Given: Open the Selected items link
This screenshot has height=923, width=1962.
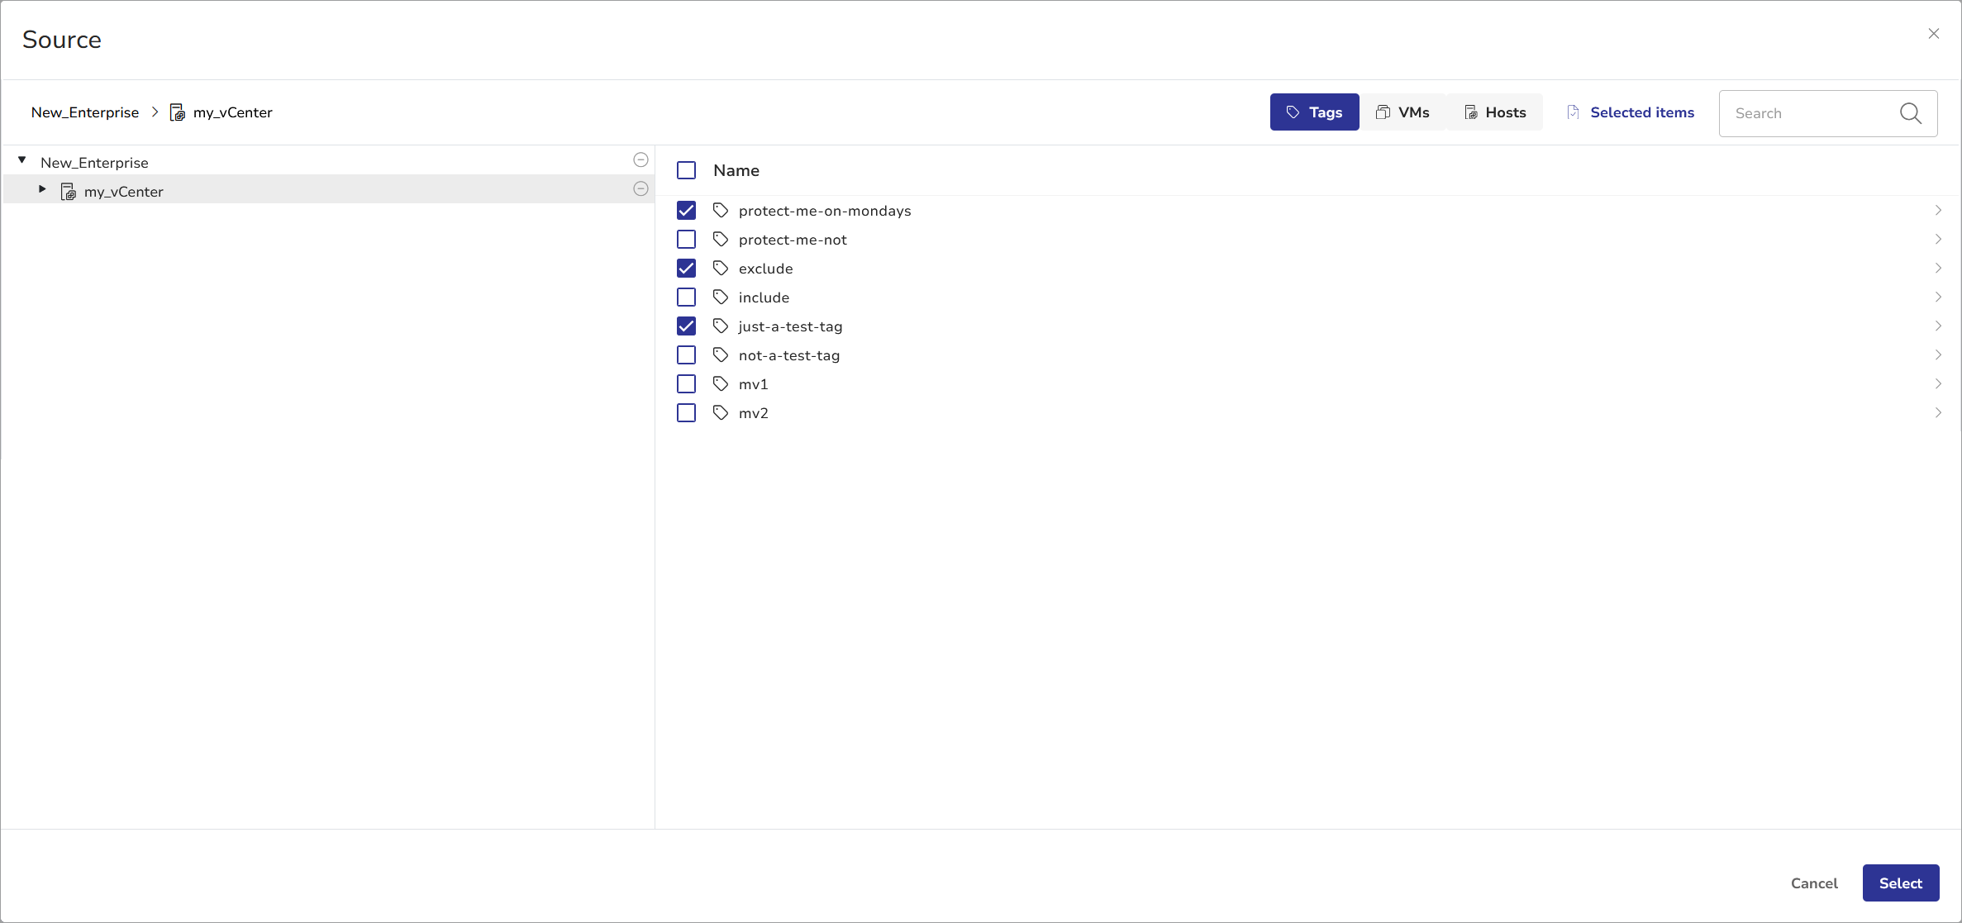Looking at the screenshot, I should pos(1631,112).
